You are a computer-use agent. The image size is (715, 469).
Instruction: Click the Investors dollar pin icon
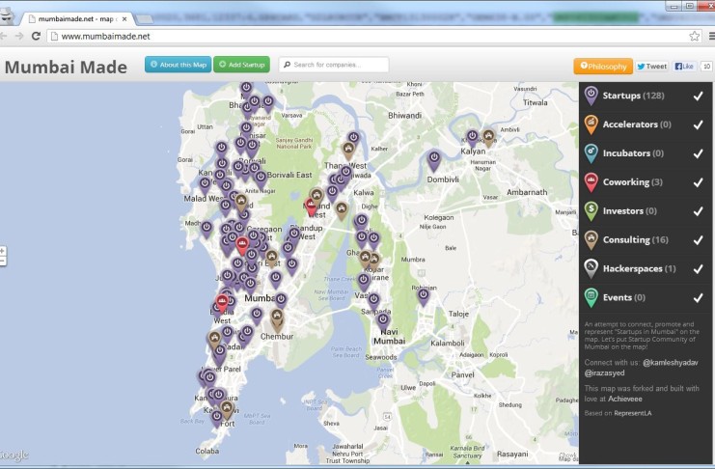tap(591, 210)
